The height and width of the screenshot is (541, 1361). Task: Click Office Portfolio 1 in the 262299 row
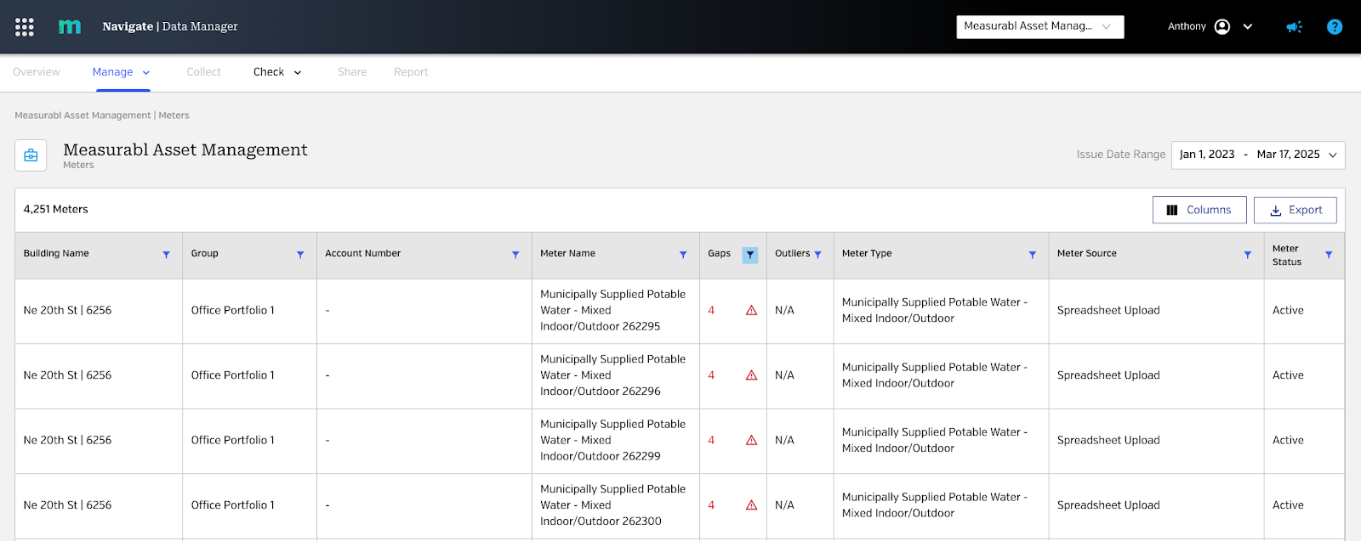click(233, 441)
